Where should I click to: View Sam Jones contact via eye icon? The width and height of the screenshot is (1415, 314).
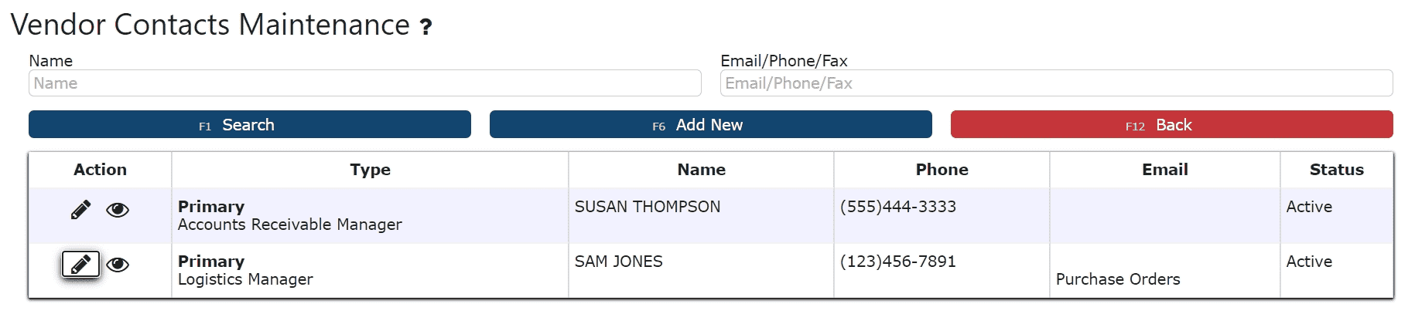coord(118,265)
